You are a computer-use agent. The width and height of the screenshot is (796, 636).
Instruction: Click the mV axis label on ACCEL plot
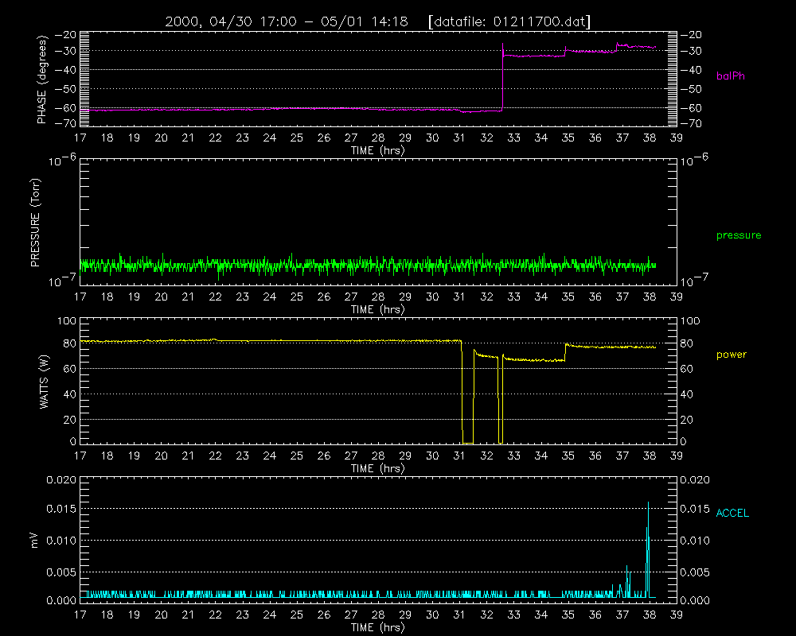[34, 540]
